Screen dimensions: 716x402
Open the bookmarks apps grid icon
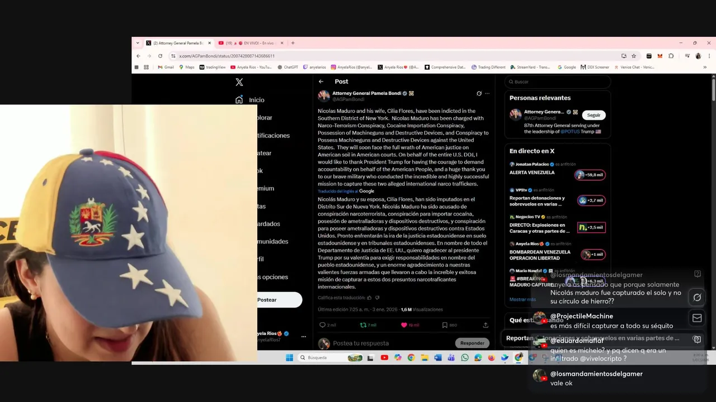(146, 67)
